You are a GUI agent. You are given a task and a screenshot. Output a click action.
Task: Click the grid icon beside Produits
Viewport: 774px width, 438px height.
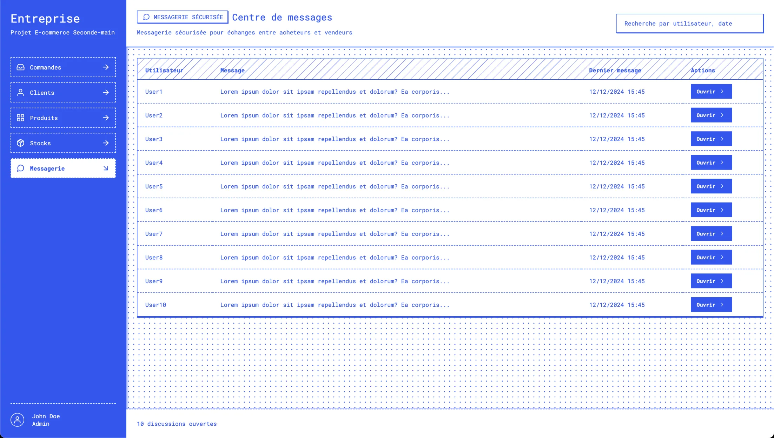(21, 118)
